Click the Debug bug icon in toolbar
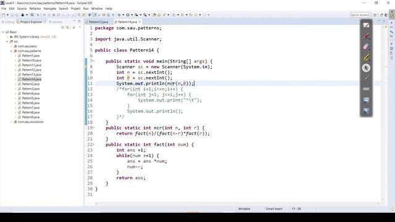This screenshot has height=222, width=395. (x=119, y=15)
